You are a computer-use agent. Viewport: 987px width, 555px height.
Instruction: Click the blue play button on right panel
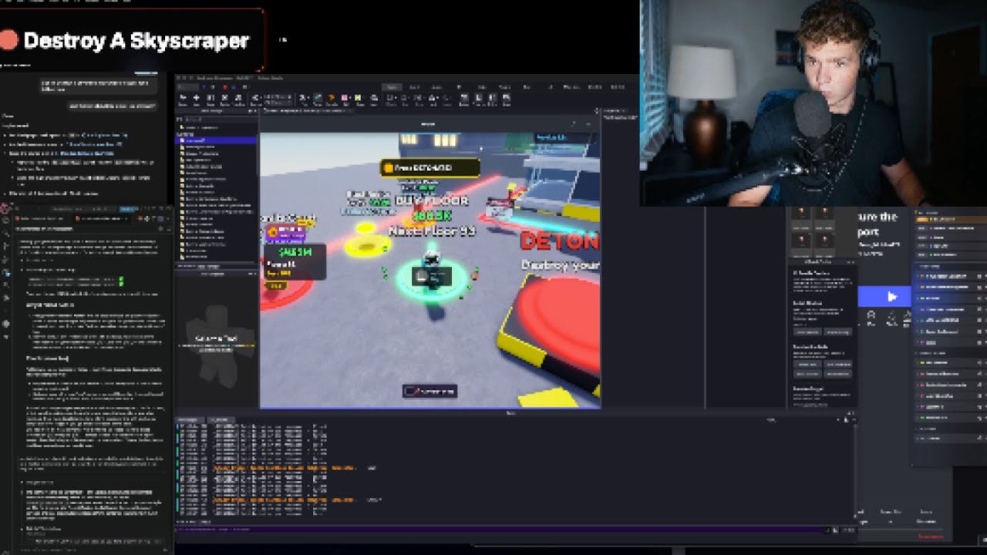[x=885, y=296]
